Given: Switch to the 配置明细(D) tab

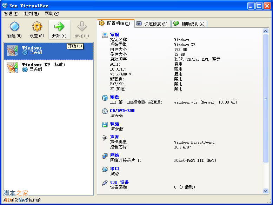Looking at the screenshot, I should pyautogui.click(x=115, y=24).
